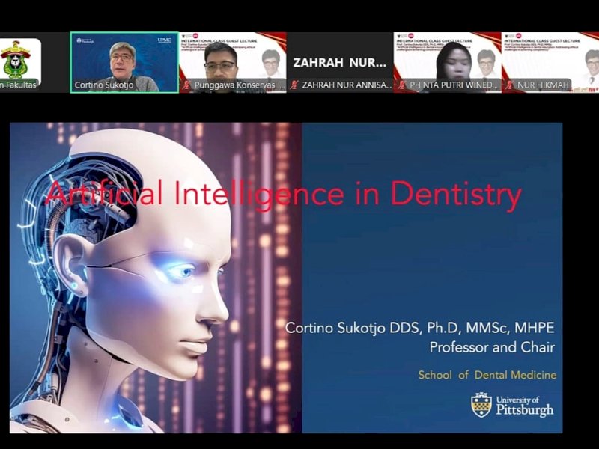Unmute PHINTA PUTRI WINED's microphone
The height and width of the screenshot is (449, 599).
(404, 85)
